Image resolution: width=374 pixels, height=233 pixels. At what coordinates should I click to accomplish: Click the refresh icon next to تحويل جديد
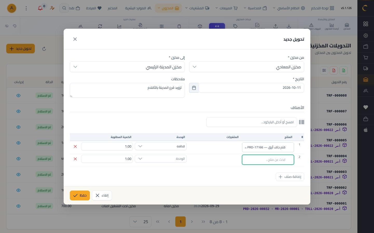(x=44, y=49)
